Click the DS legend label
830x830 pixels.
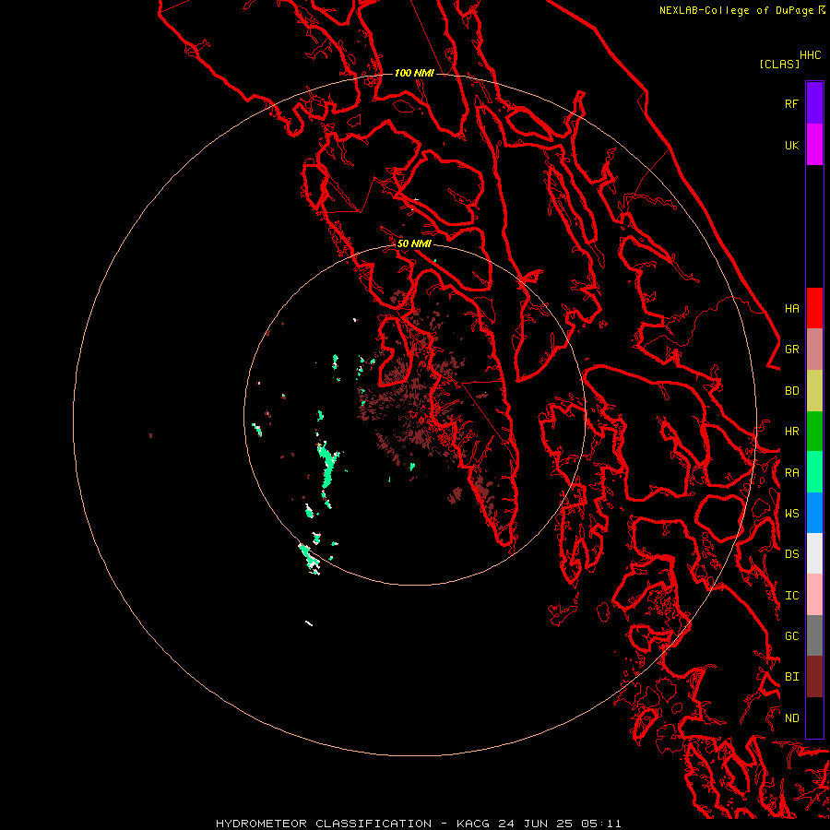tap(791, 553)
